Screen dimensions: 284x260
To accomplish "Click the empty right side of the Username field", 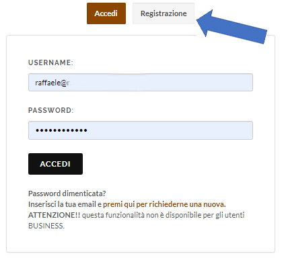I will click(x=202, y=83).
